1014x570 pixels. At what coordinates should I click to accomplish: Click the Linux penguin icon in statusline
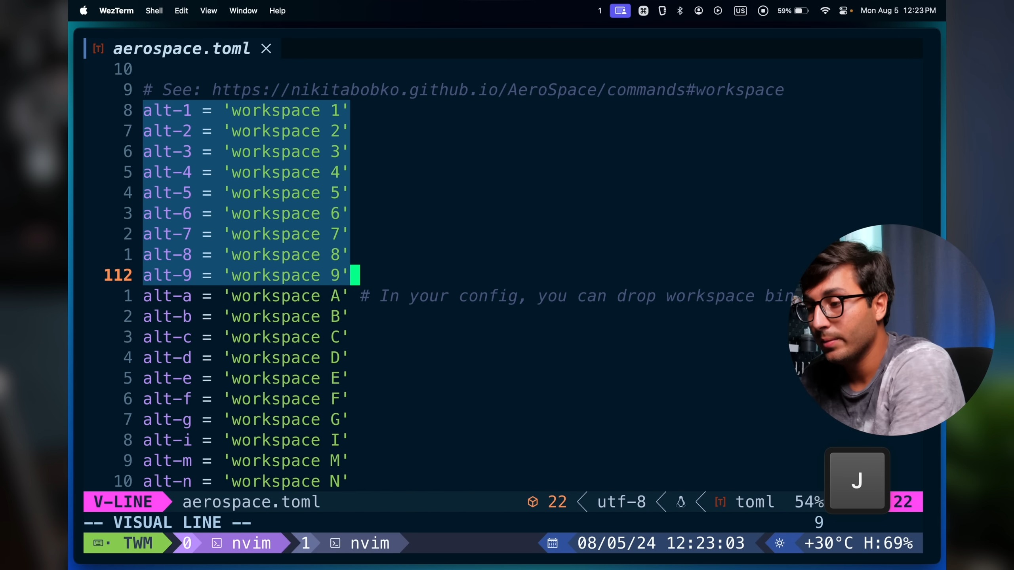coord(681,502)
